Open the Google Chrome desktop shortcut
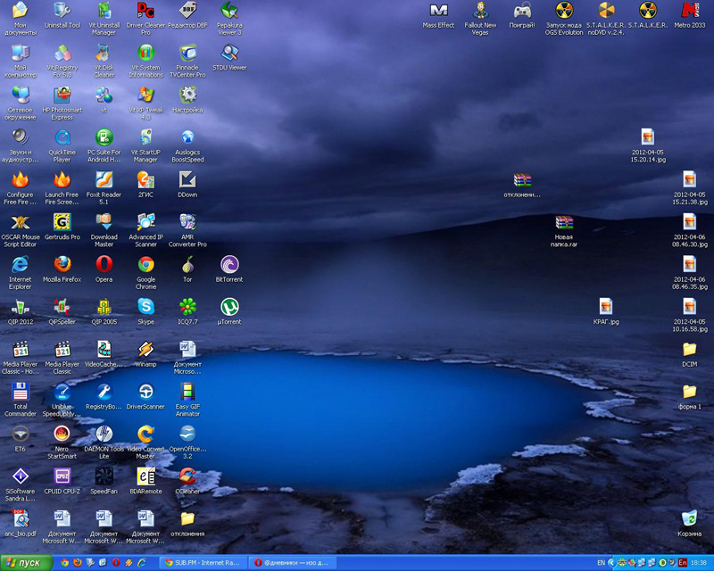This screenshot has width=714, height=571. coord(146,272)
